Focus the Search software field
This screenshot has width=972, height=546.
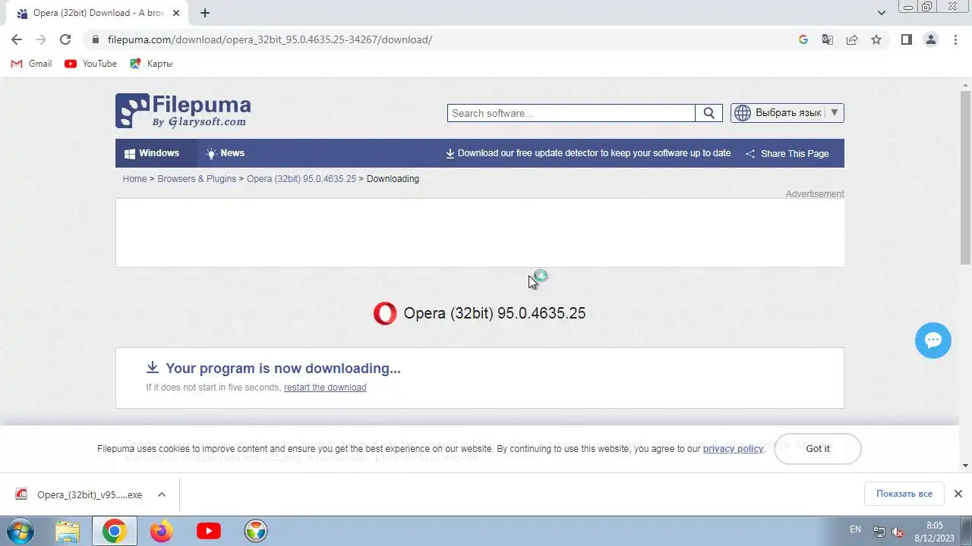coord(571,113)
